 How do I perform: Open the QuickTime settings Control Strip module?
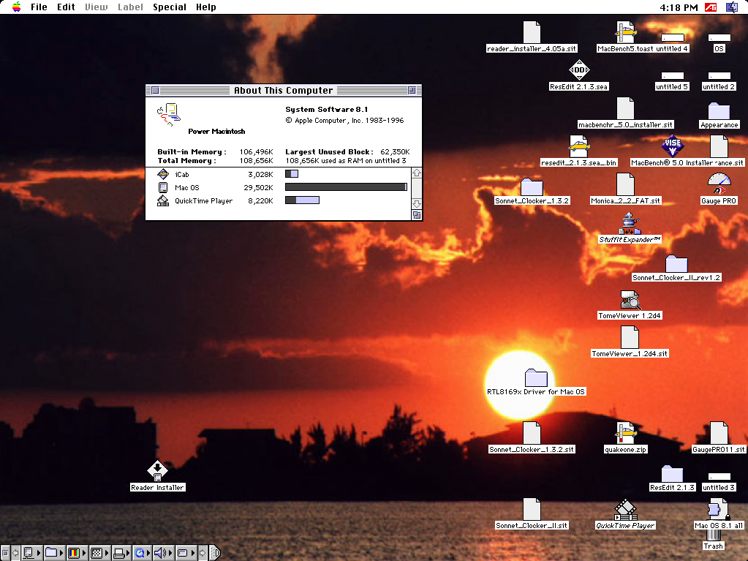pos(142,553)
